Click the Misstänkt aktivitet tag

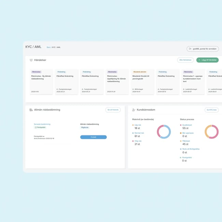[x=140, y=72]
